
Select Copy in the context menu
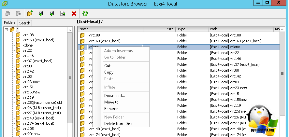pos(109,72)
